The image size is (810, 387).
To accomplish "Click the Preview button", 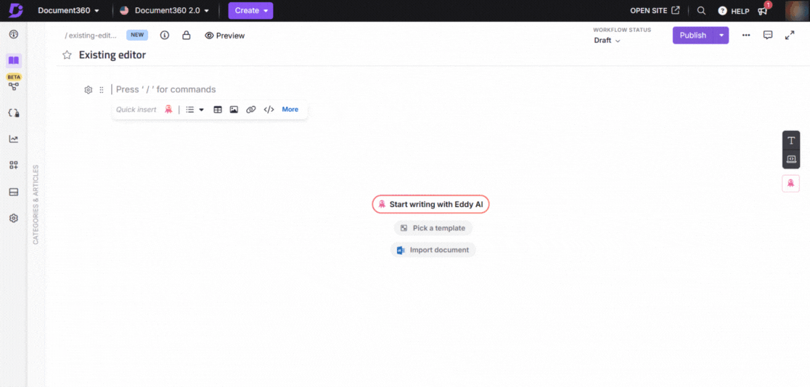I will point(225,36).
